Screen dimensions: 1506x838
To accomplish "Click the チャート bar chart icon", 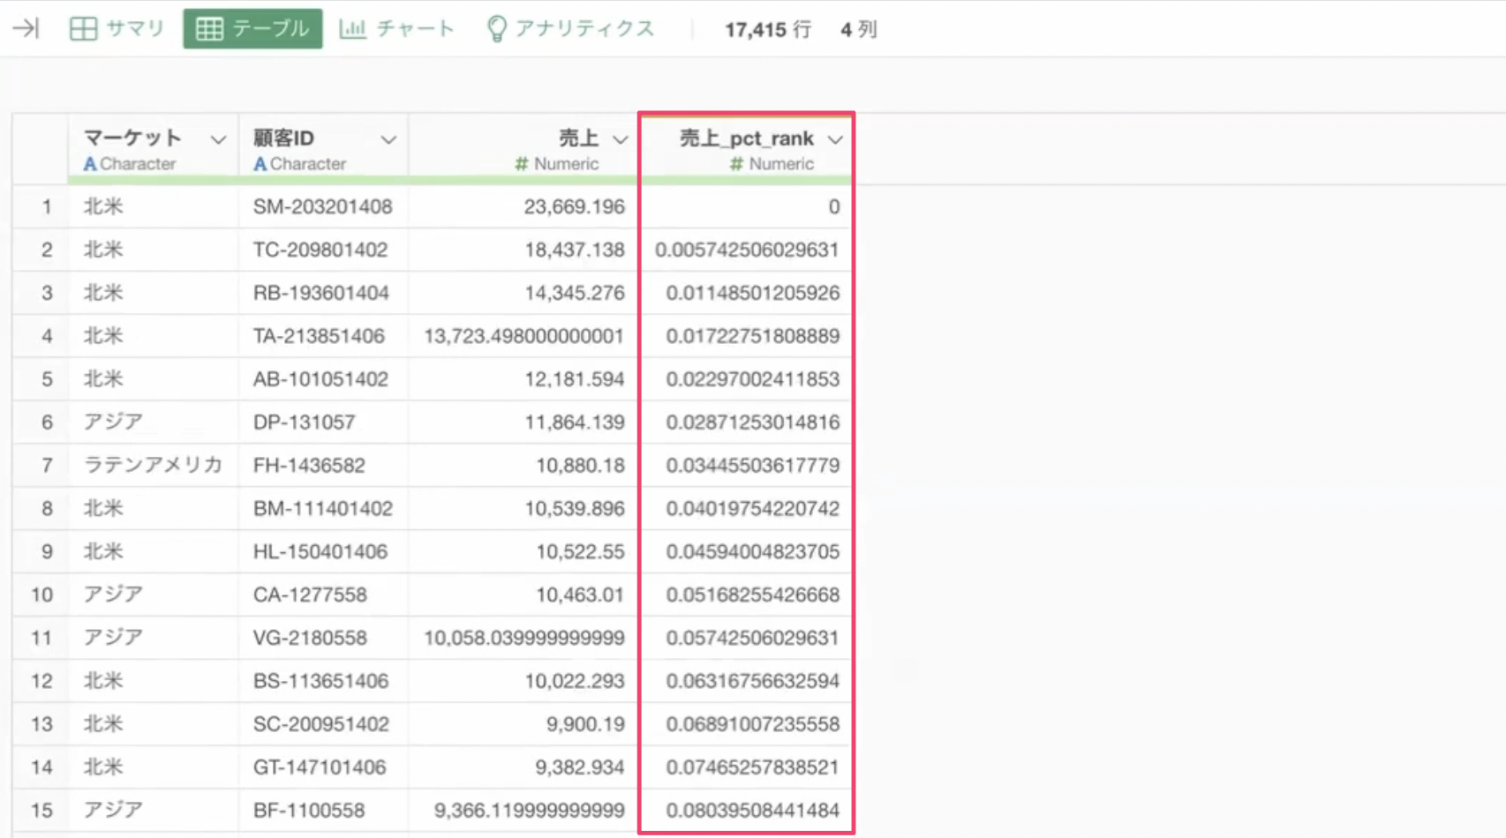I will pos(352,28).
